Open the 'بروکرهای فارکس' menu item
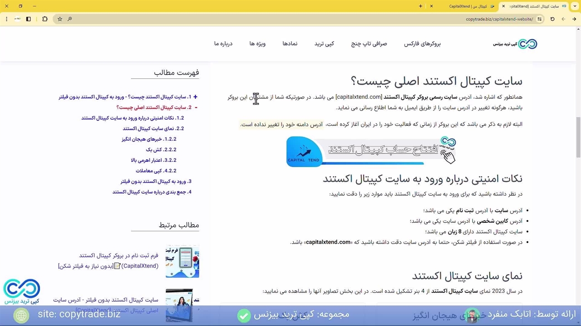The height and width of the screenshot is (326, 581). [x=422, y=44]
